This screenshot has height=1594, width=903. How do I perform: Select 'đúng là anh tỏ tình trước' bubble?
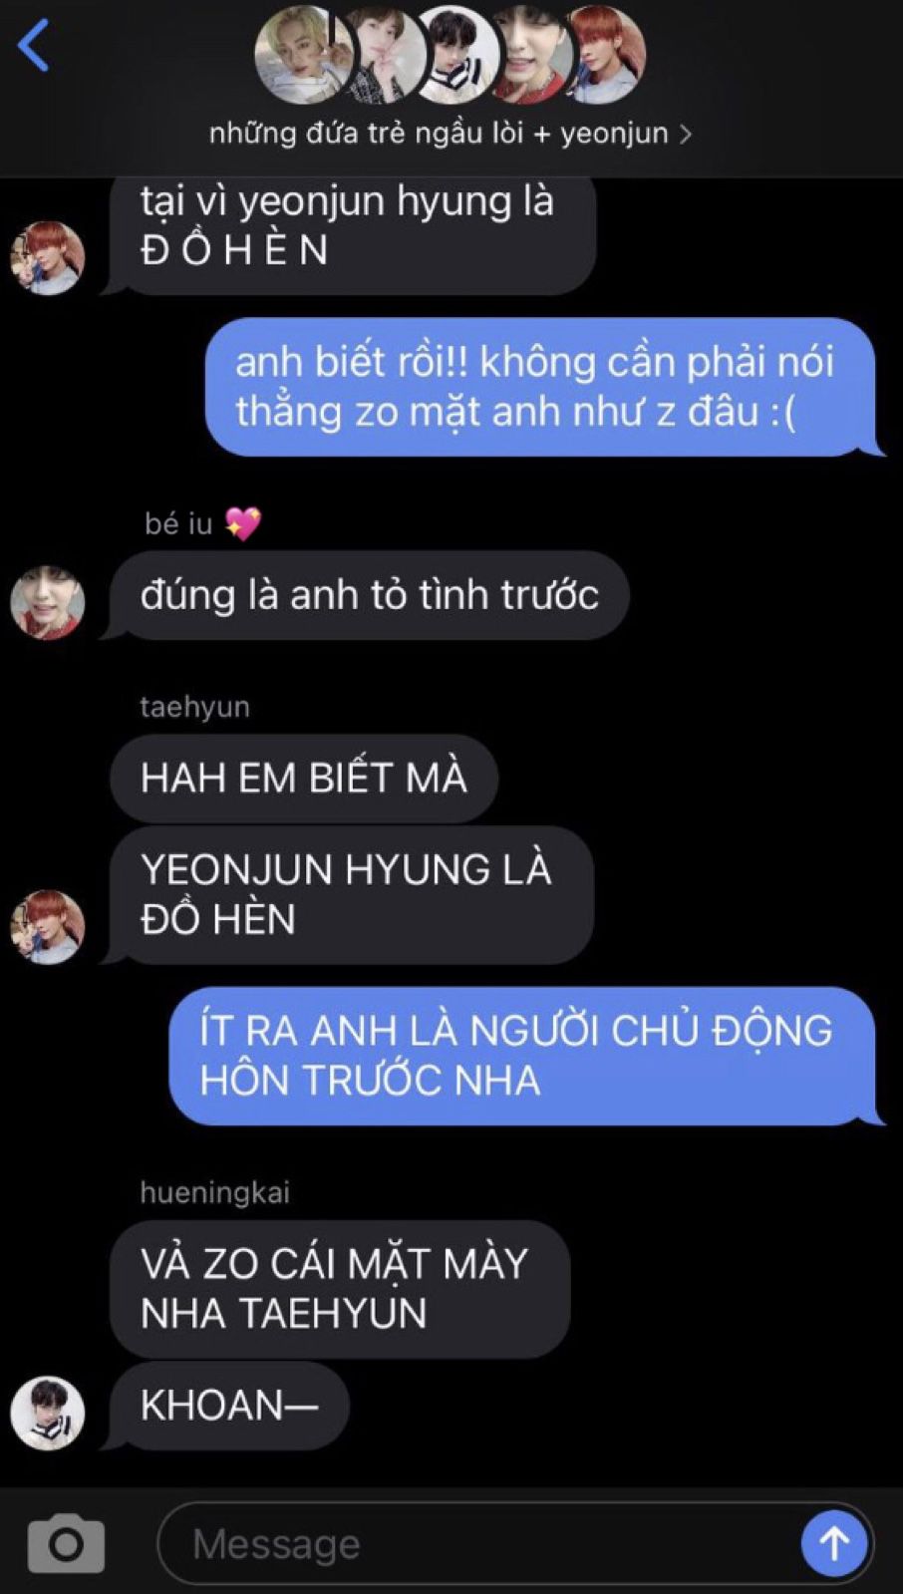(x=370, y=595)
